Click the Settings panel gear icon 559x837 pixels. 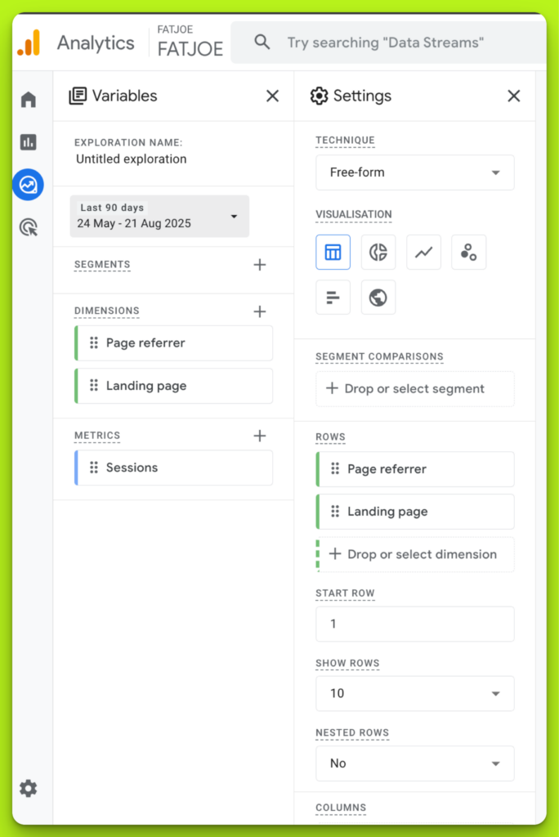pos(320,96)
